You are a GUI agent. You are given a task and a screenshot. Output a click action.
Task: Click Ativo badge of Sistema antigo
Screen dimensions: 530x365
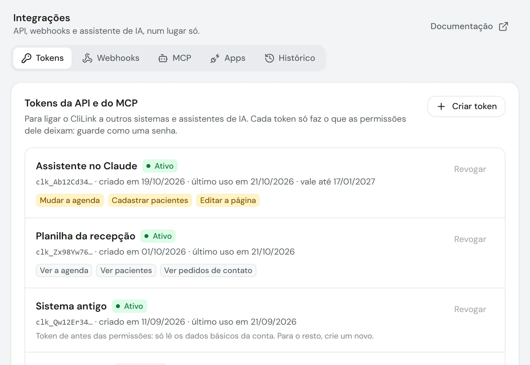click(130, 306)
